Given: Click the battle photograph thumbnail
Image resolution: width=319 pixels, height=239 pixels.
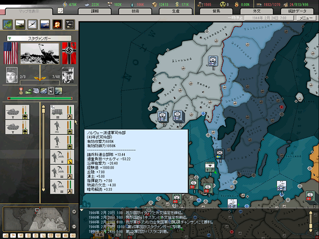Looking at the screenshot, I should point(40,54).
